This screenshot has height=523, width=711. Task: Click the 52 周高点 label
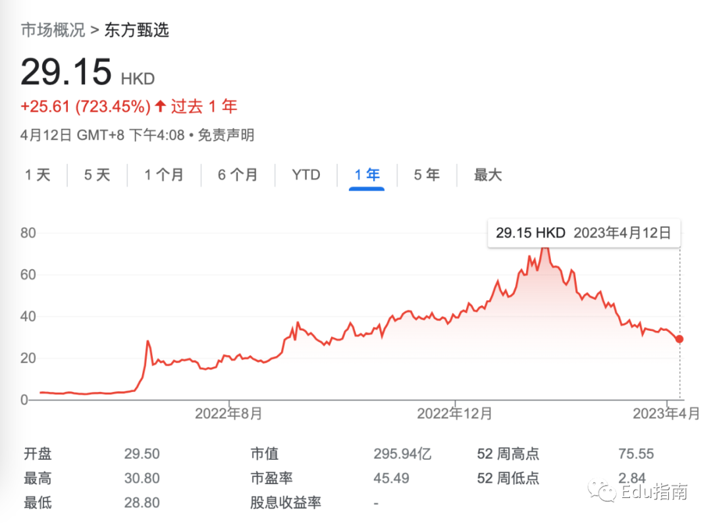point(508,454)
